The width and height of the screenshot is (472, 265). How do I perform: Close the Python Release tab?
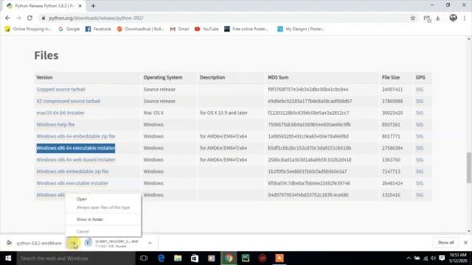pyautogui.click(x=80, y=6)
